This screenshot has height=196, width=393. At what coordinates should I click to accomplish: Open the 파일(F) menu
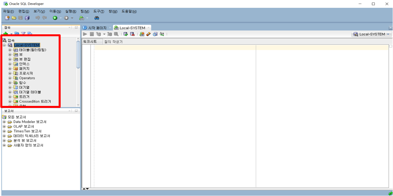click(9, 12)
